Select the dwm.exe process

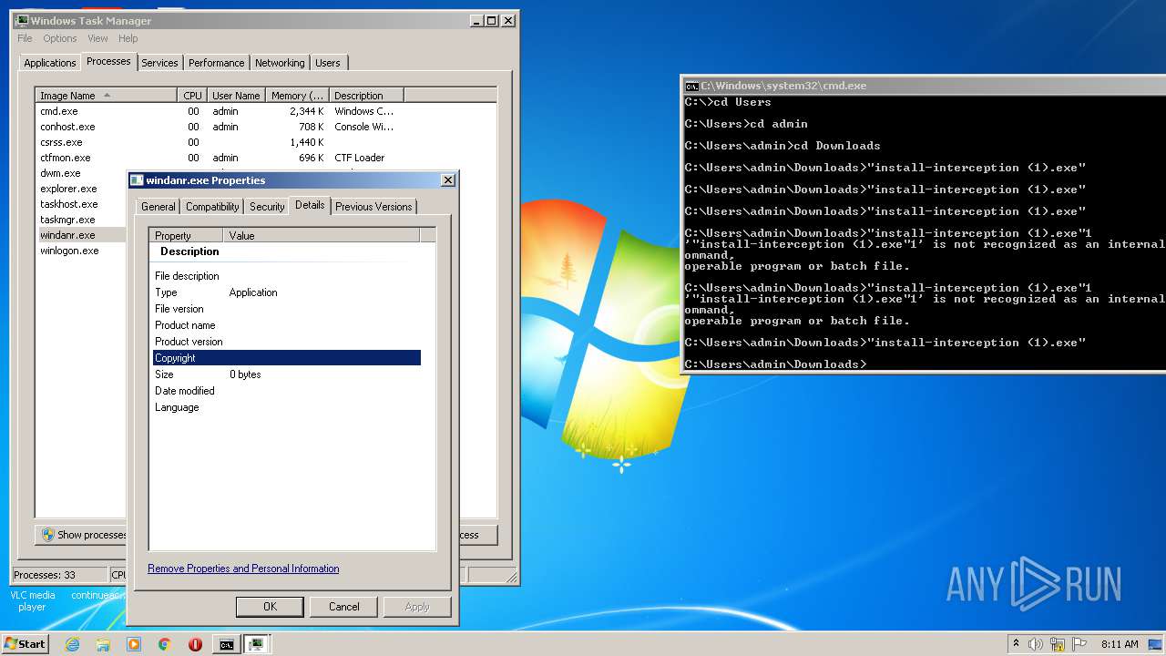click(x=60, y=173)
